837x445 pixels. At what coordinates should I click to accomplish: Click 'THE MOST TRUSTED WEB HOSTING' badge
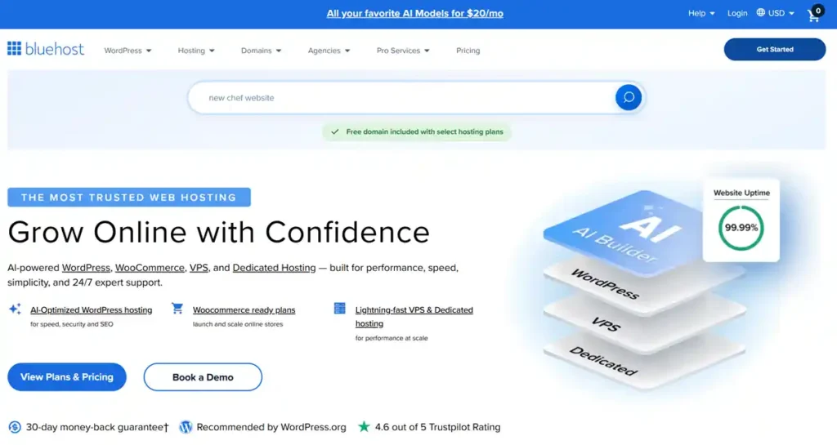(128, 197)
